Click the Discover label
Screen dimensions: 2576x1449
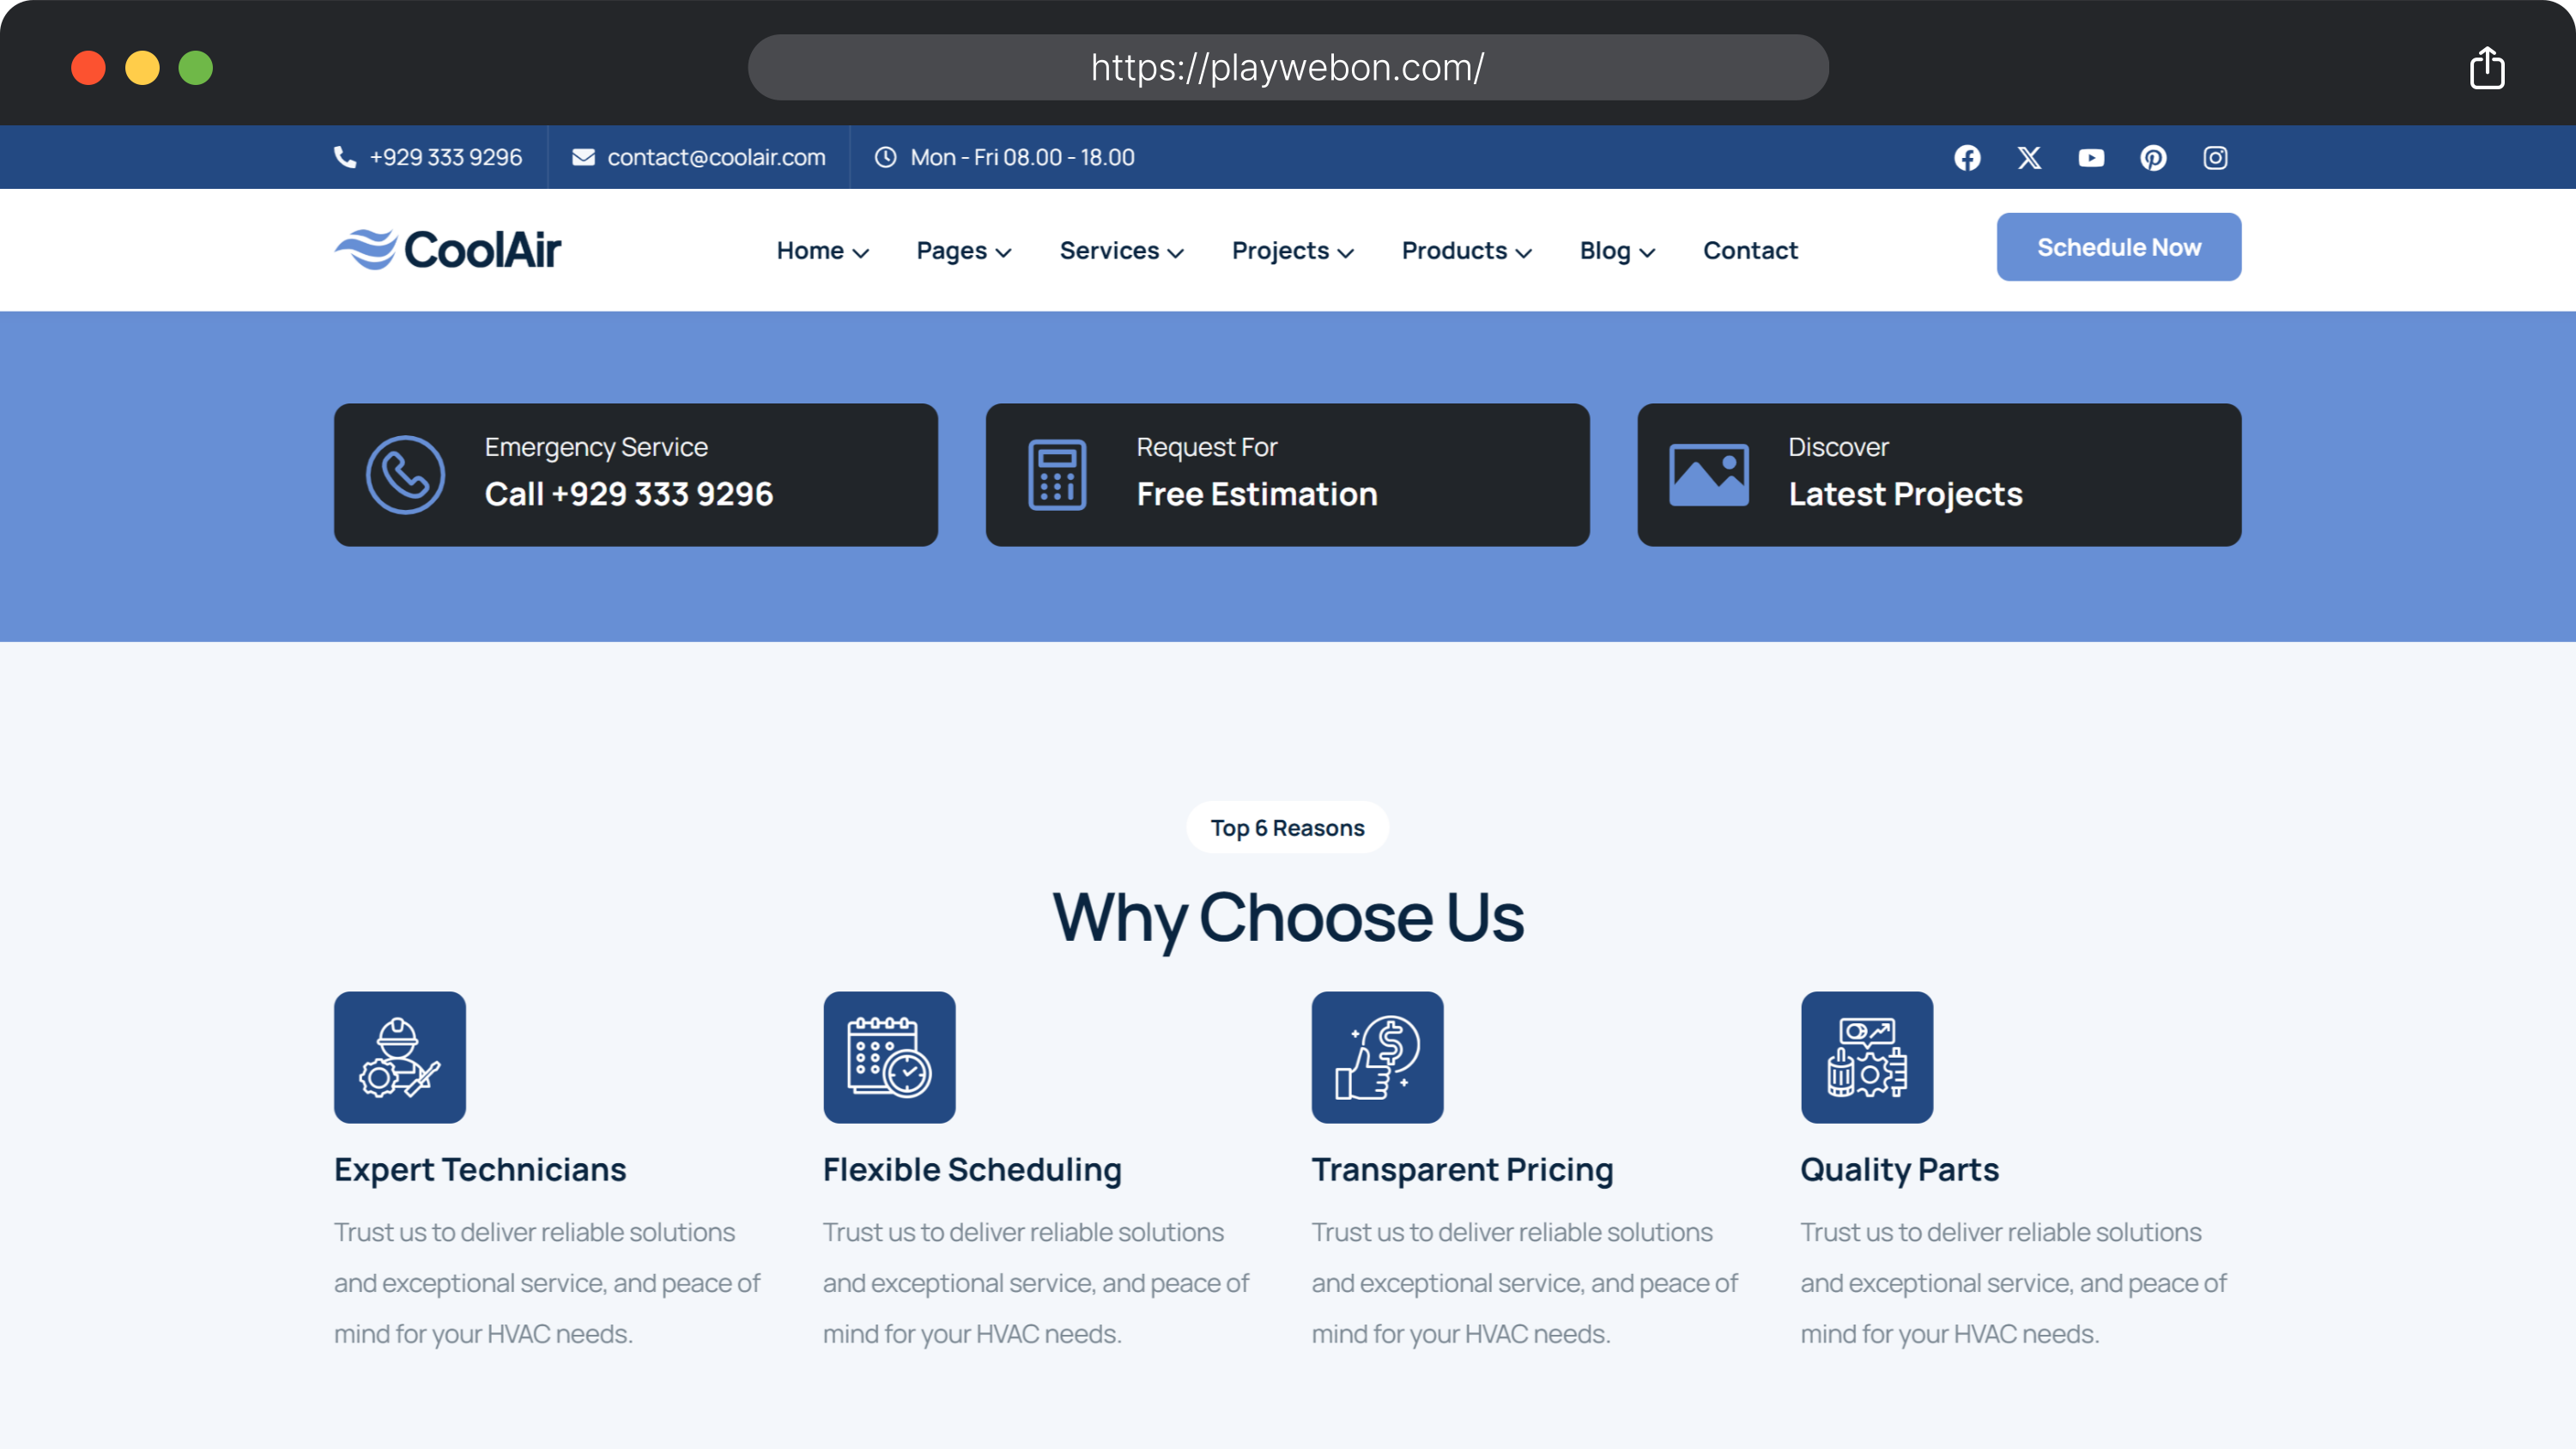coord(1838,447)
